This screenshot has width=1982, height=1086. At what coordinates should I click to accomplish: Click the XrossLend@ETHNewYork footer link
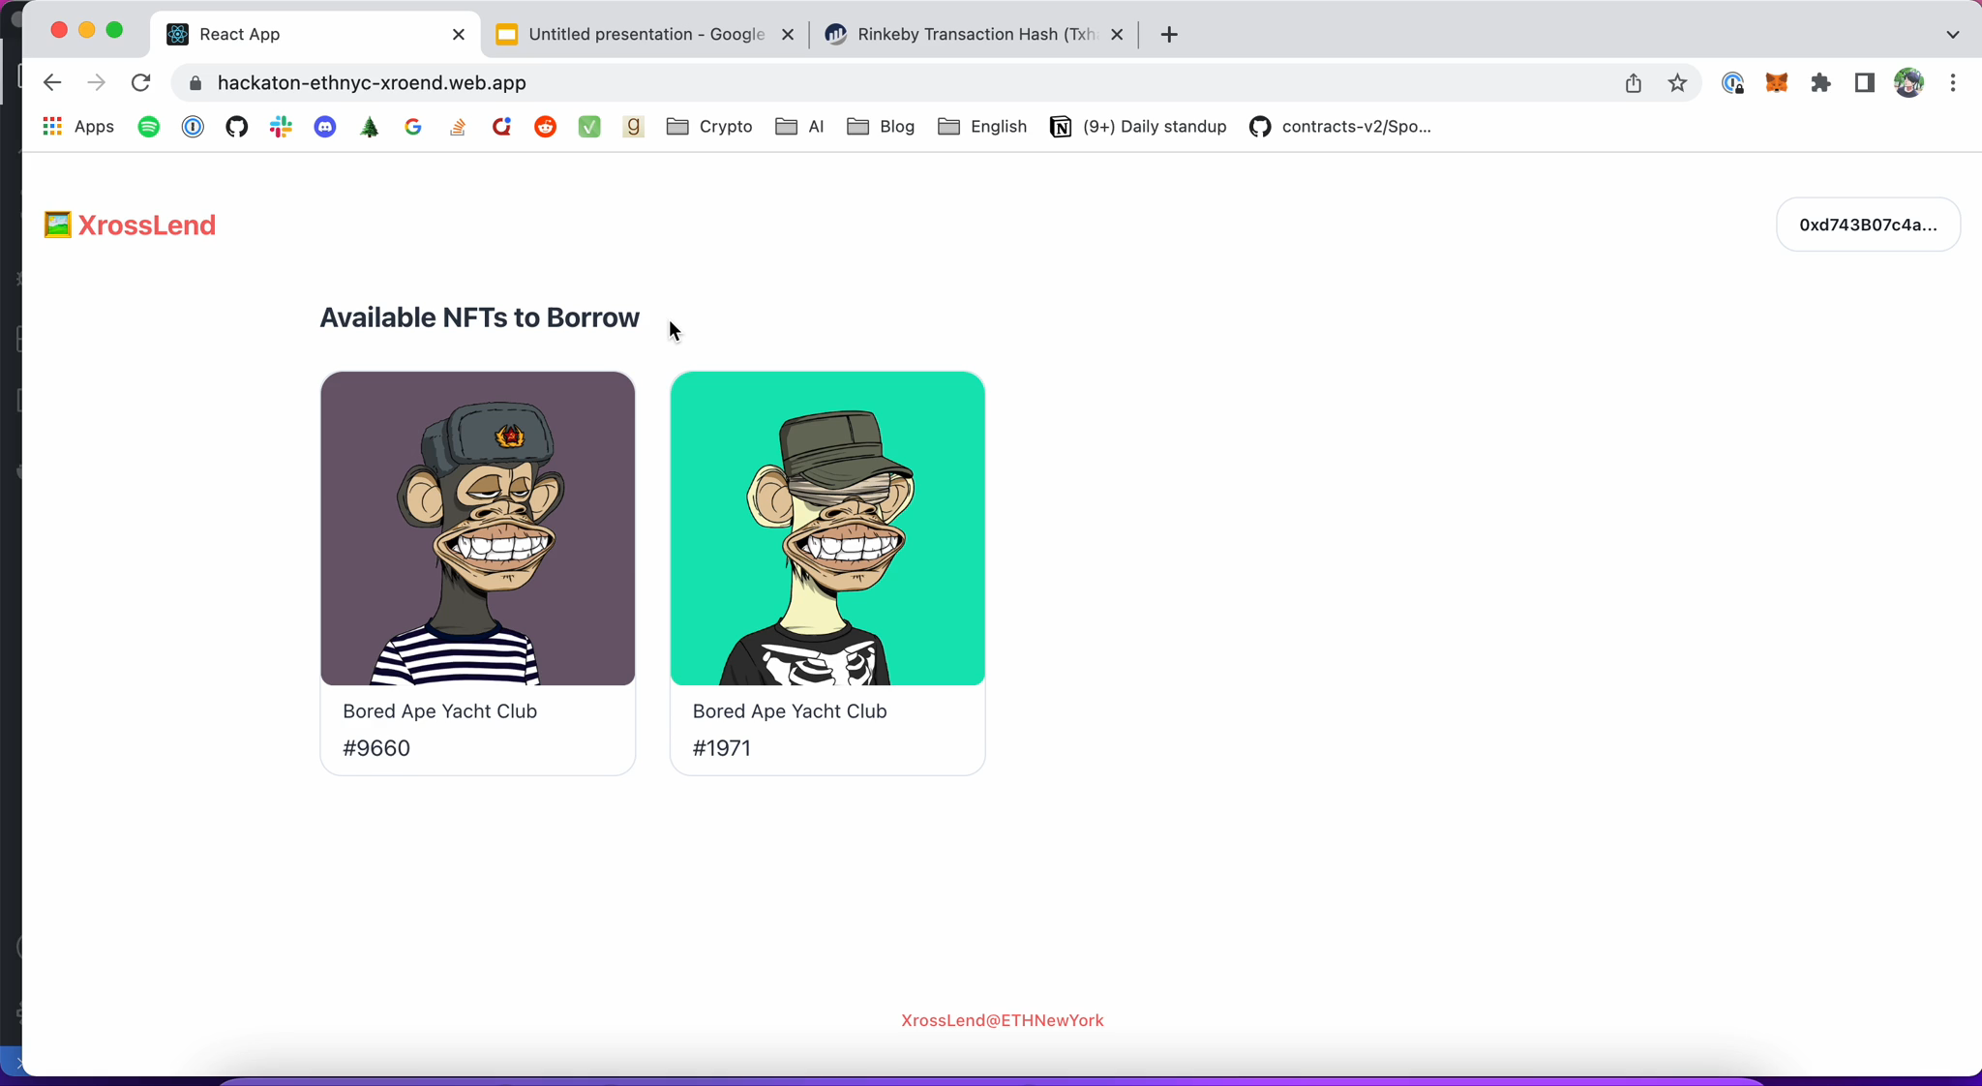tap(1002, 1020)
